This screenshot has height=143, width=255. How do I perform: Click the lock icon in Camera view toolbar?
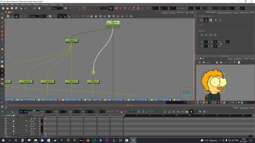217,62
